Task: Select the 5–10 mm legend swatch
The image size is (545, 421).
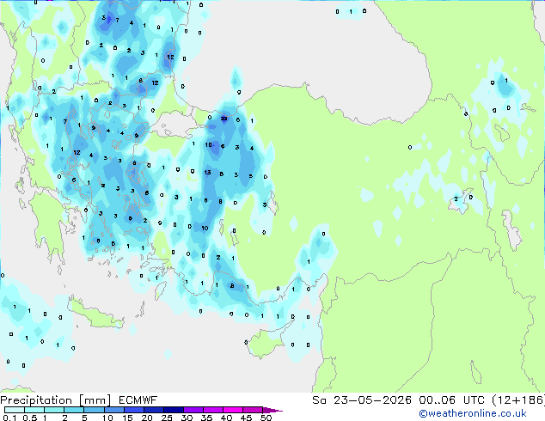Action: click(94, 410)
